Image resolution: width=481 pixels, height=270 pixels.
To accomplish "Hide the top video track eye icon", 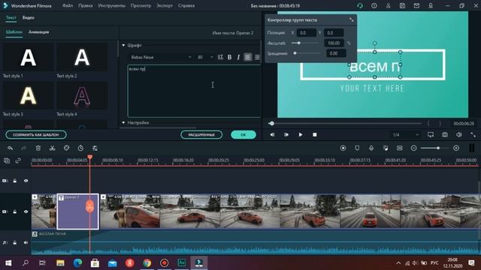I will click(26, 181).
